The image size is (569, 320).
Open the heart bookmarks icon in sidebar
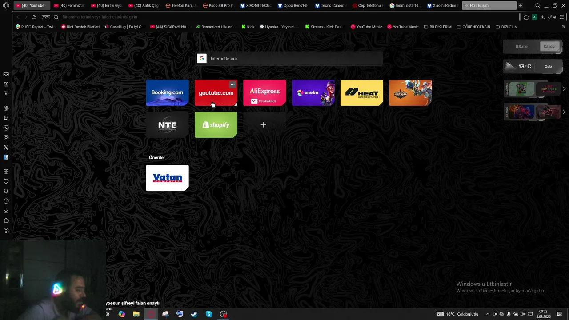pos(6,181)
